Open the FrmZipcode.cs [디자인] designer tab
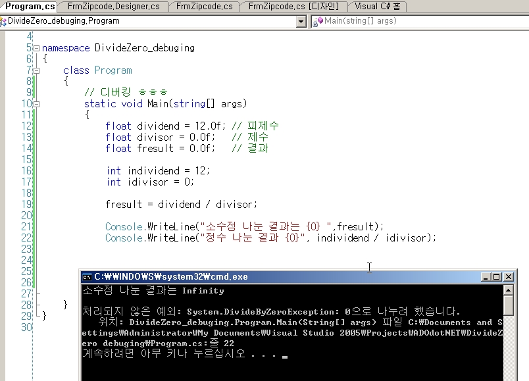The height and width of the screenshot is (381, 529). tap(293, 7)
